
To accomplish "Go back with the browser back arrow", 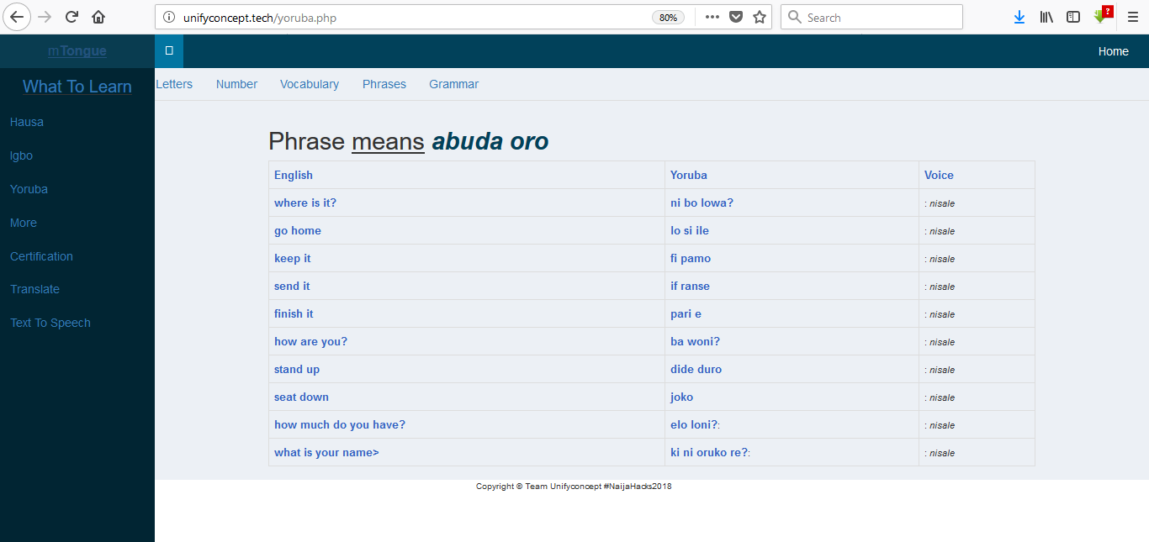I will point(18,17).
